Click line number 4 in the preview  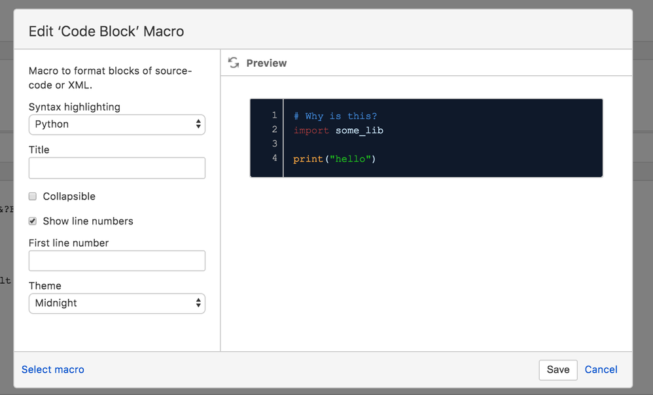click(274, 158)
